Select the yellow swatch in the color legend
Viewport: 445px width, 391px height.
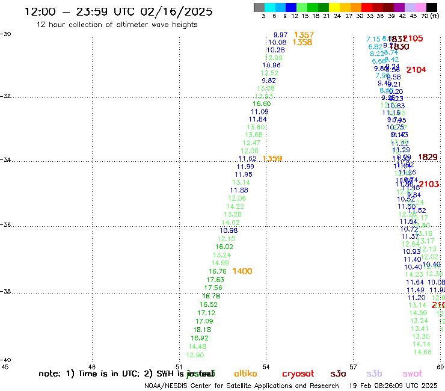click(334, 7)
